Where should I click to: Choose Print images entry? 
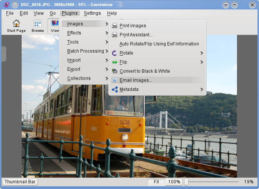(157, 26)
